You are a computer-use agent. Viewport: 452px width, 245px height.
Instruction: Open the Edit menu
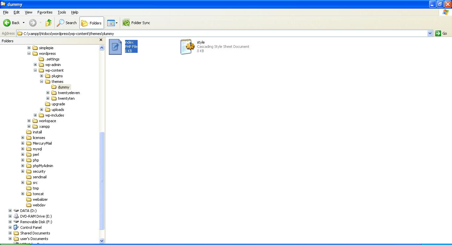[x=17, y=12]
